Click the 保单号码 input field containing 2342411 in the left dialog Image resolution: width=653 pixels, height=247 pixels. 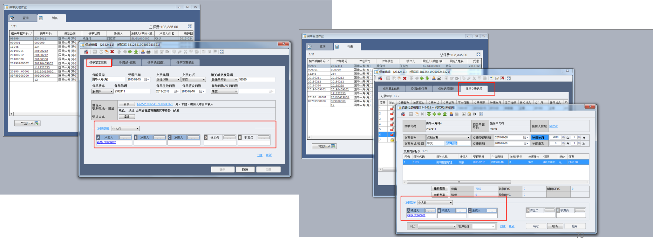[x=132, y=91]
